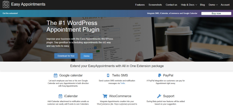Click 'Send custom SMS reminder' description text
This screenshot has width=233, height=106.
click(117, 82)
